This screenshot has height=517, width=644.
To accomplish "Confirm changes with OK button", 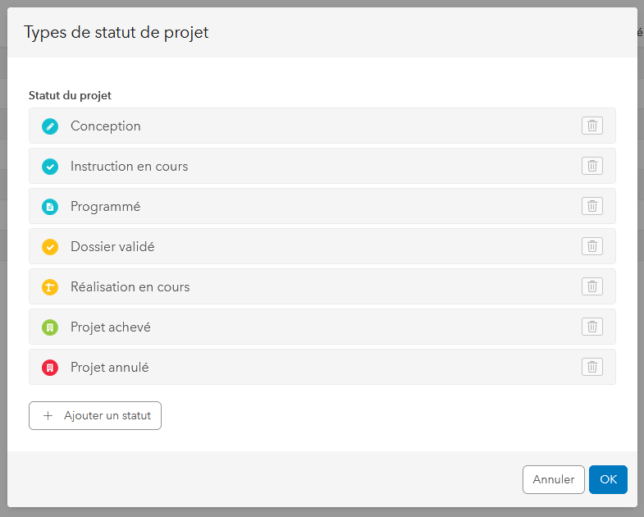I will (608, 479).
